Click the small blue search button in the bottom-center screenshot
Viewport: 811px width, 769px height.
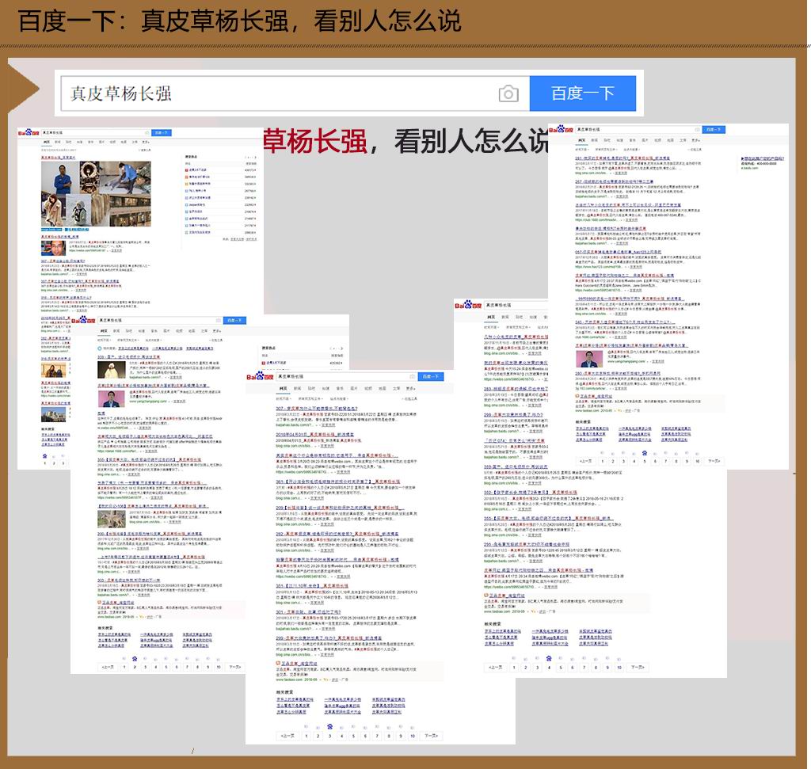coord(430,376)
